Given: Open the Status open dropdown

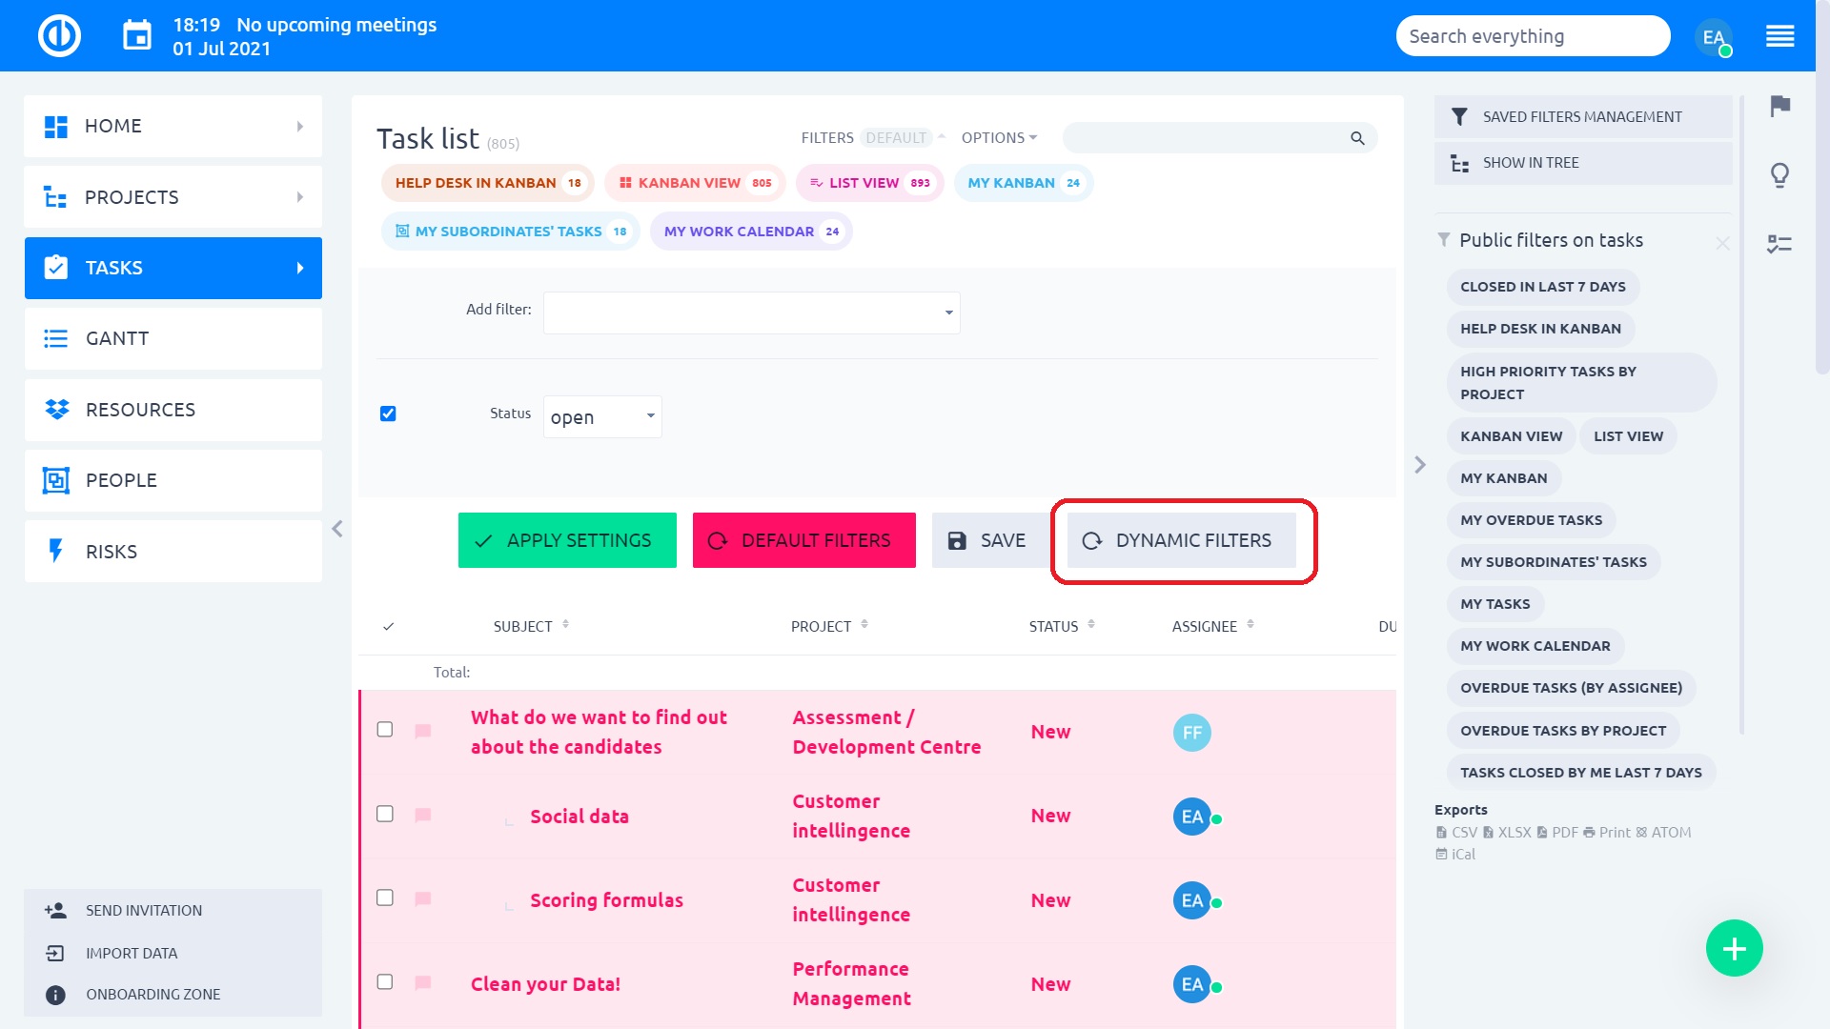Looking at the screenshot, I should [602, 417].
